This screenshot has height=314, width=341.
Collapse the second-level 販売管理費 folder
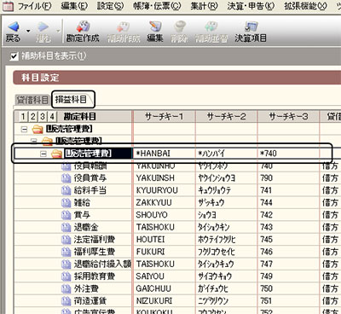pos(34,141)
